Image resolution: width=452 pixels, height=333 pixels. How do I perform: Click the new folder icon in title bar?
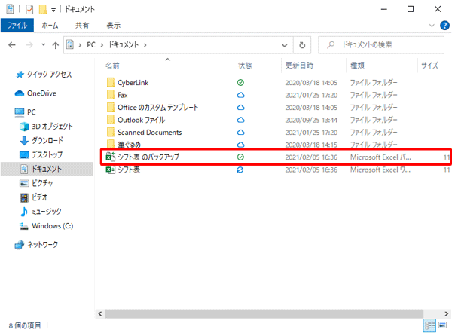point(43,9)
